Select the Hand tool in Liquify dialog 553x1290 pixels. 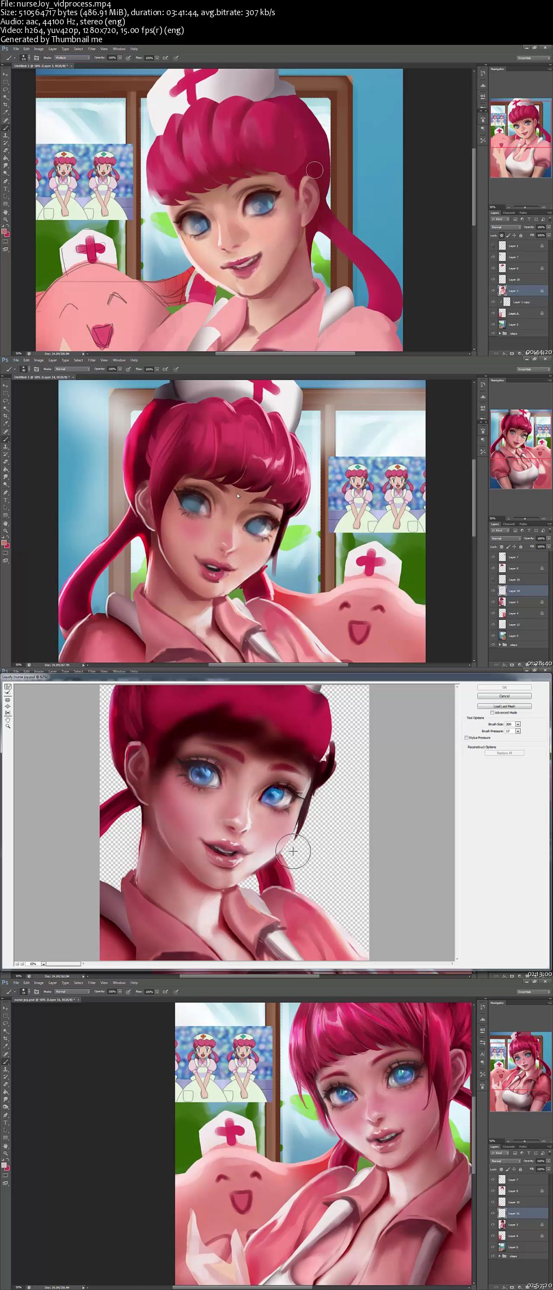pyautogui.click(x=8, y=719)
